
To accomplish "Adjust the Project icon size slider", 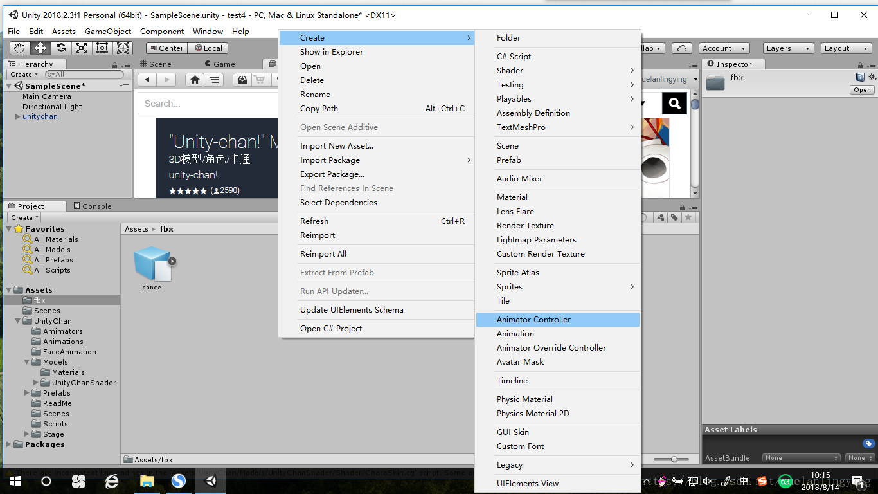I will tap(674, 459).
